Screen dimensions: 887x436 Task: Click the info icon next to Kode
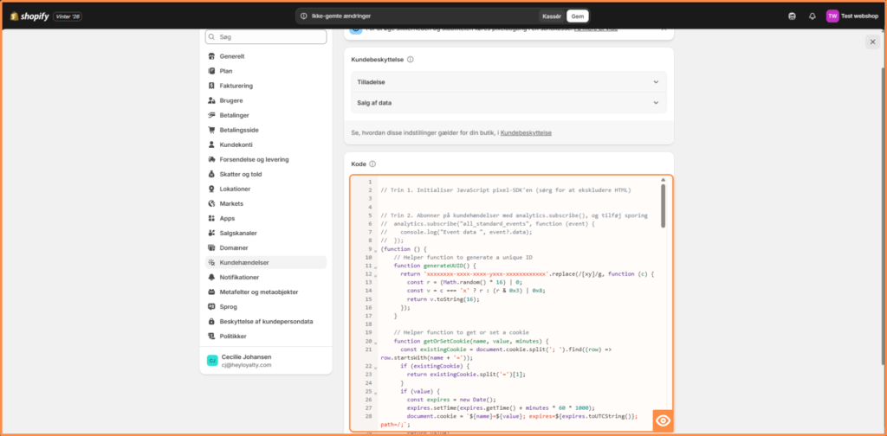coord(372,164)
